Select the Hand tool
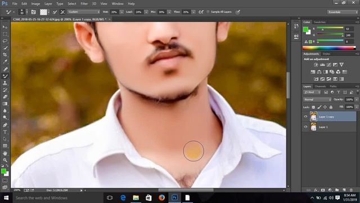 click(x=5, y=153)
